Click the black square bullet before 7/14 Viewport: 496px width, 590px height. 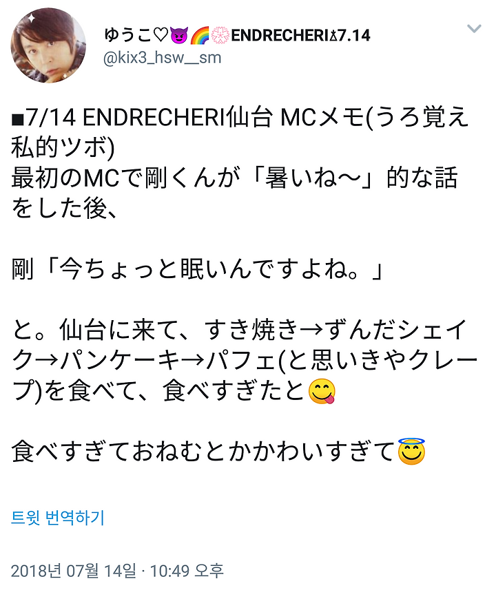[x=17, y=120]
